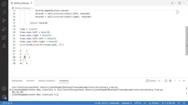This screenshot has width=188, height=105.
Task: Open the Manage gear settings
Action: coord(4,97)
